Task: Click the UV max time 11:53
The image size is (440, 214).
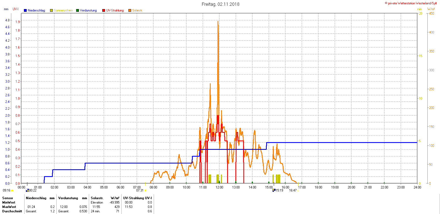Action: pyautogui.click(x=129, y=207)
